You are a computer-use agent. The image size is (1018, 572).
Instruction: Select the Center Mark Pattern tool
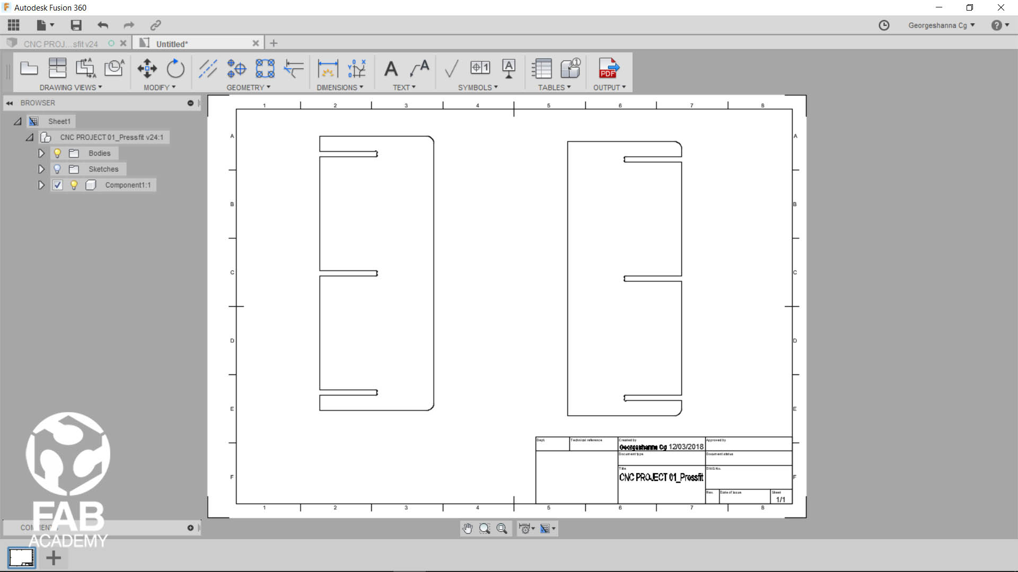(265, 68)
